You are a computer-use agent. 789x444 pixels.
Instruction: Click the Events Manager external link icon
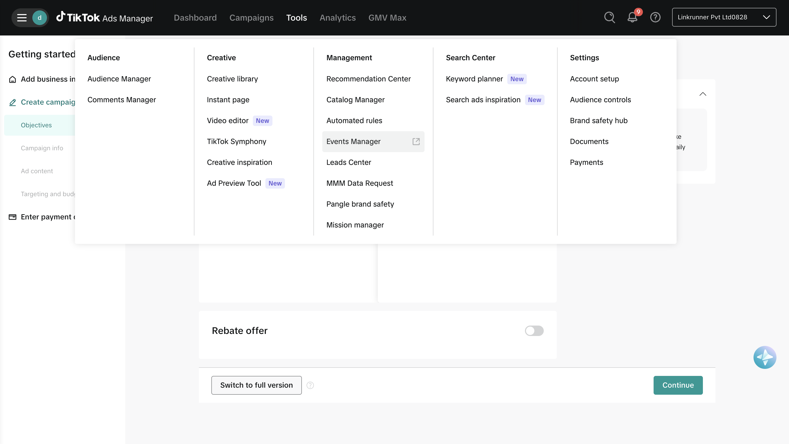click(416, 141)
